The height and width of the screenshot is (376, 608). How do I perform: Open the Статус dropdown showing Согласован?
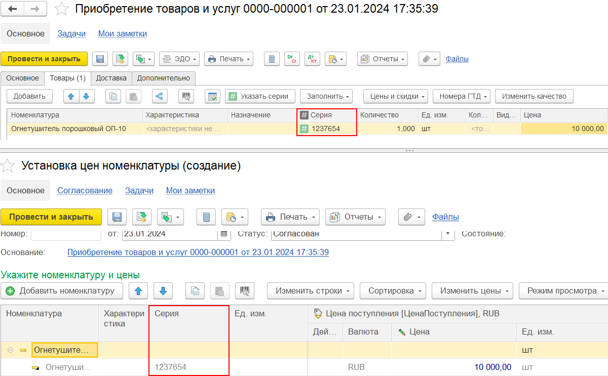(x=447, y=234)
